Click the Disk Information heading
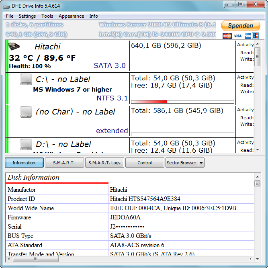This screenshot has width=268, height=268. click(33, 177)
